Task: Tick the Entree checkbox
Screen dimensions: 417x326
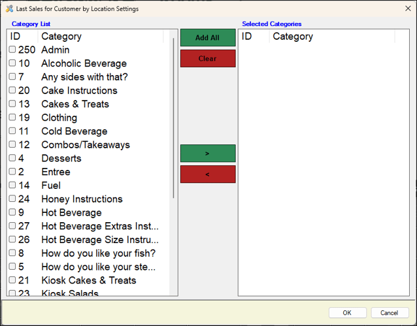Action: [x=12, y=172]
